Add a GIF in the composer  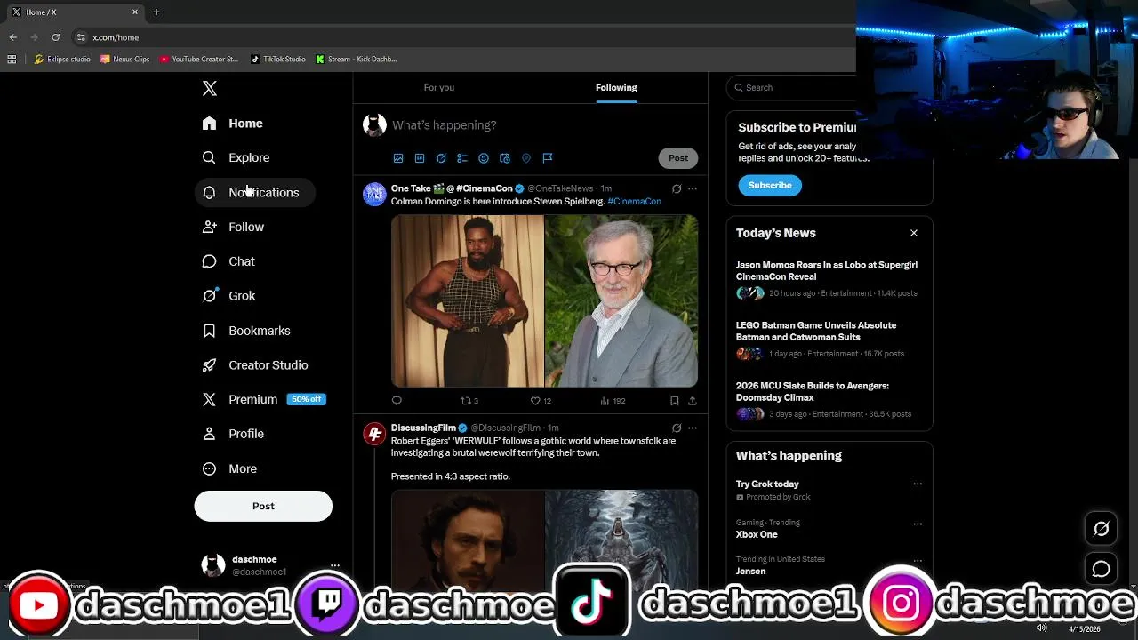(420, 158)
